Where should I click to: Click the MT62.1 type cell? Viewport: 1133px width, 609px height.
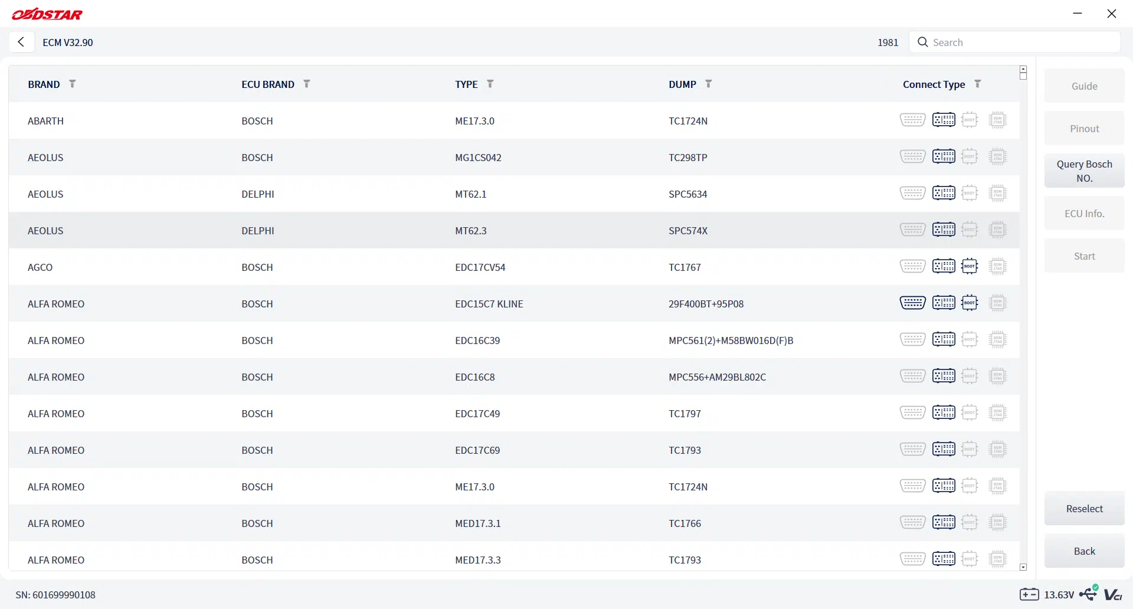click(470, 194)
